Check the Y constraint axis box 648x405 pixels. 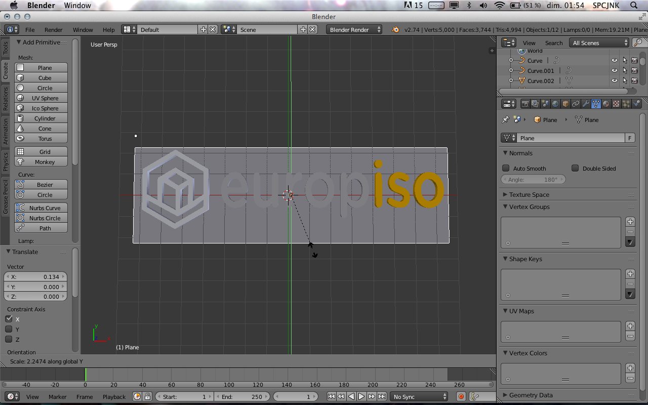[9, 330]
